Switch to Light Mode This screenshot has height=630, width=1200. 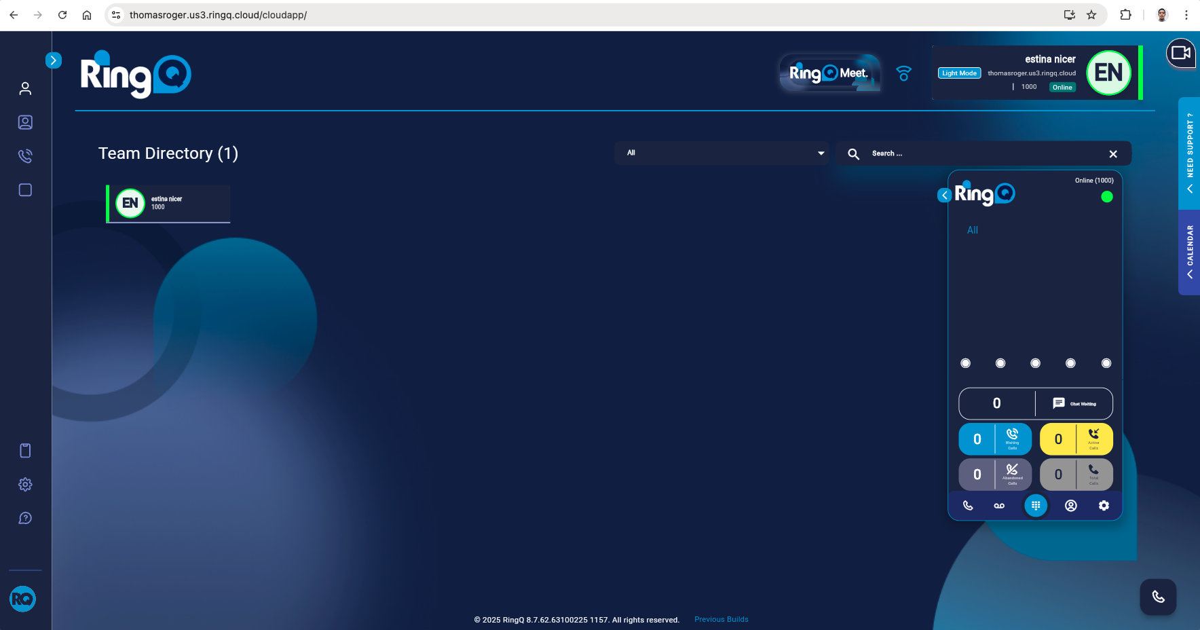[959, 73]
